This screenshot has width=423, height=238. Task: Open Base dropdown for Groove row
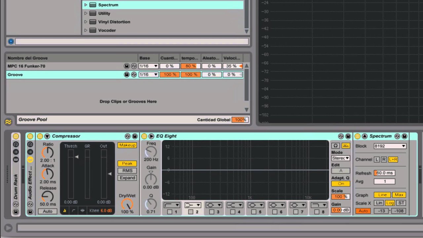(148, 75)
